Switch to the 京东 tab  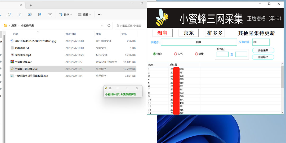click(x=188, y=33)
